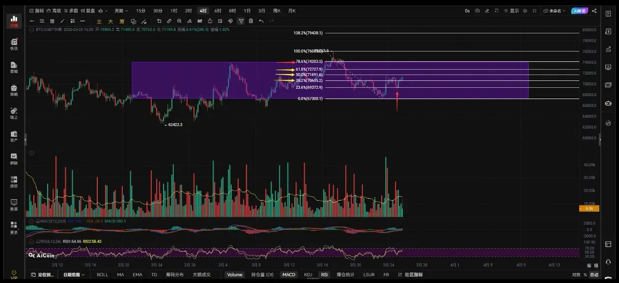Select the 15分 timeframe
Screen dimensions: 619x283
click(x=141, y=10)
